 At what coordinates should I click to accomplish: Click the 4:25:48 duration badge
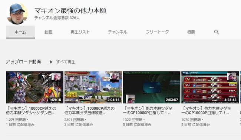click(230, 100)
